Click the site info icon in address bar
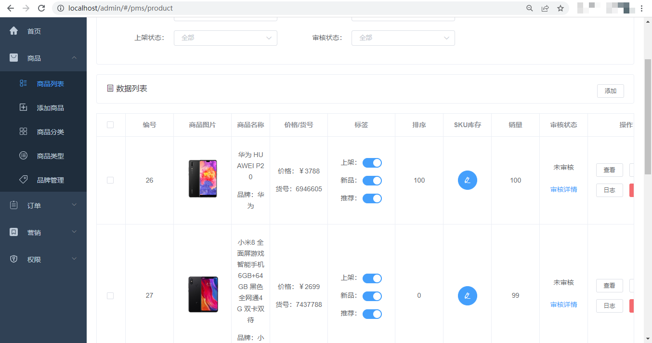652x343 pixels. coord(61,8)
